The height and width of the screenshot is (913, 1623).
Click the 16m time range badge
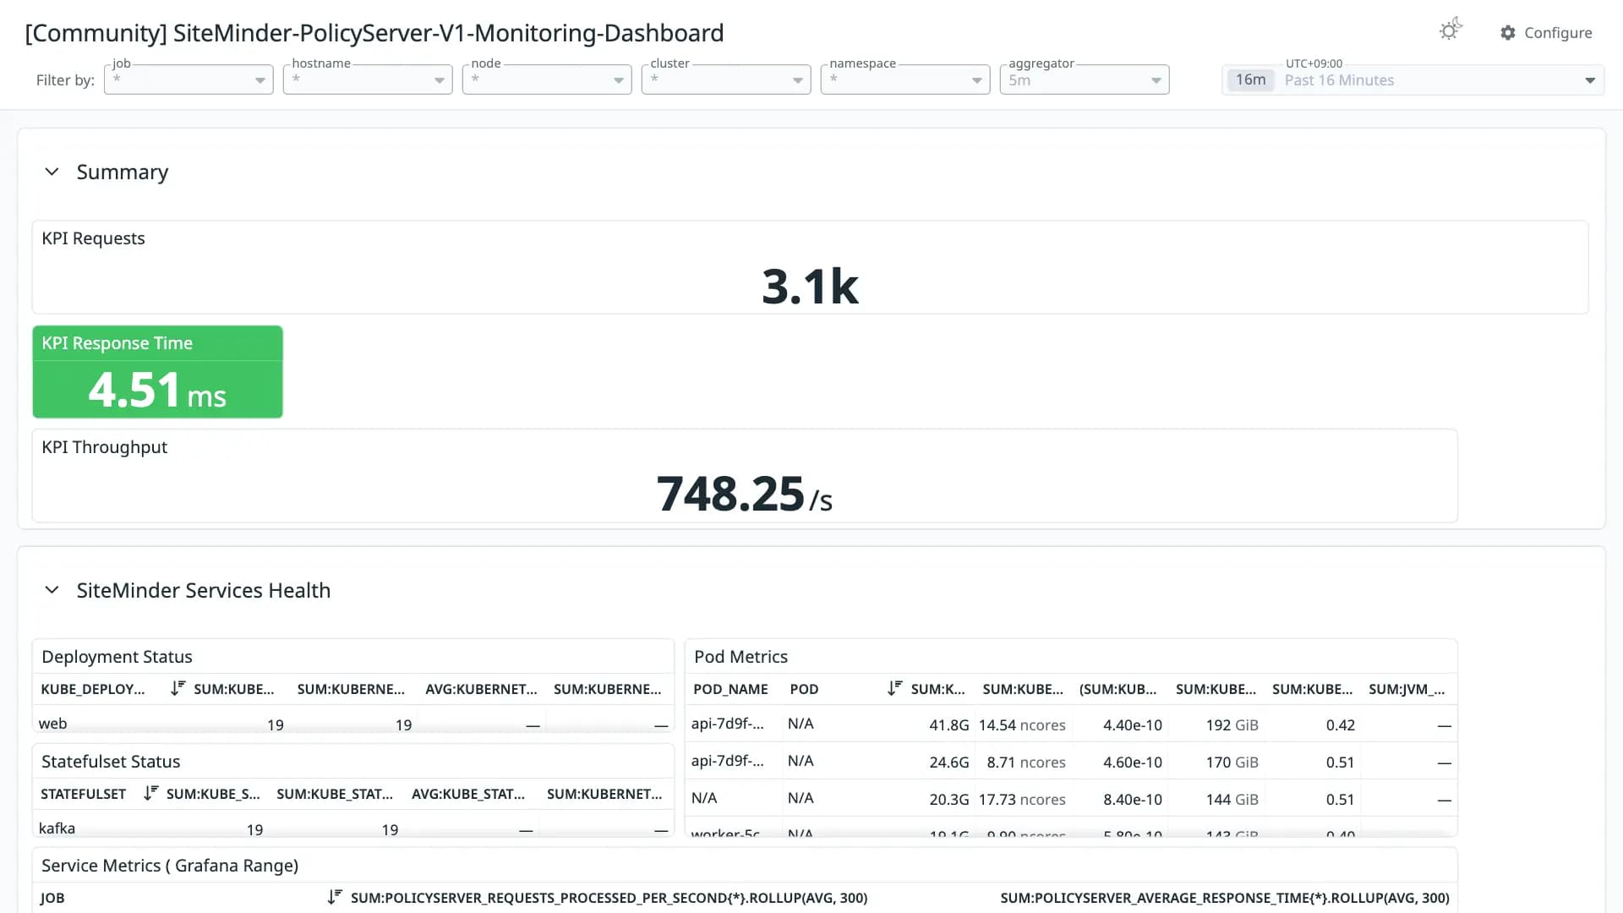1250,80
